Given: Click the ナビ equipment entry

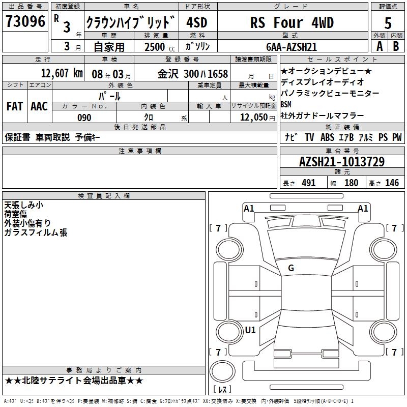Looking at the screenshot, I should click(x=291, y=137).
